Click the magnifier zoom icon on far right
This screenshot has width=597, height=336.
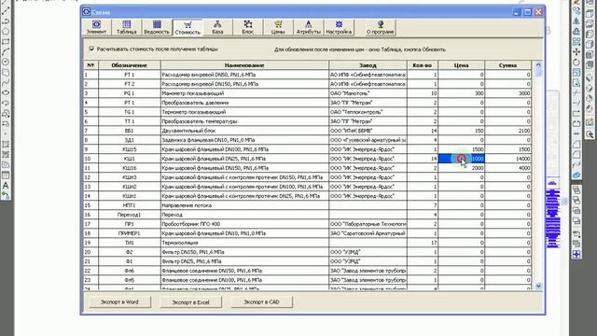click(590, 134)
